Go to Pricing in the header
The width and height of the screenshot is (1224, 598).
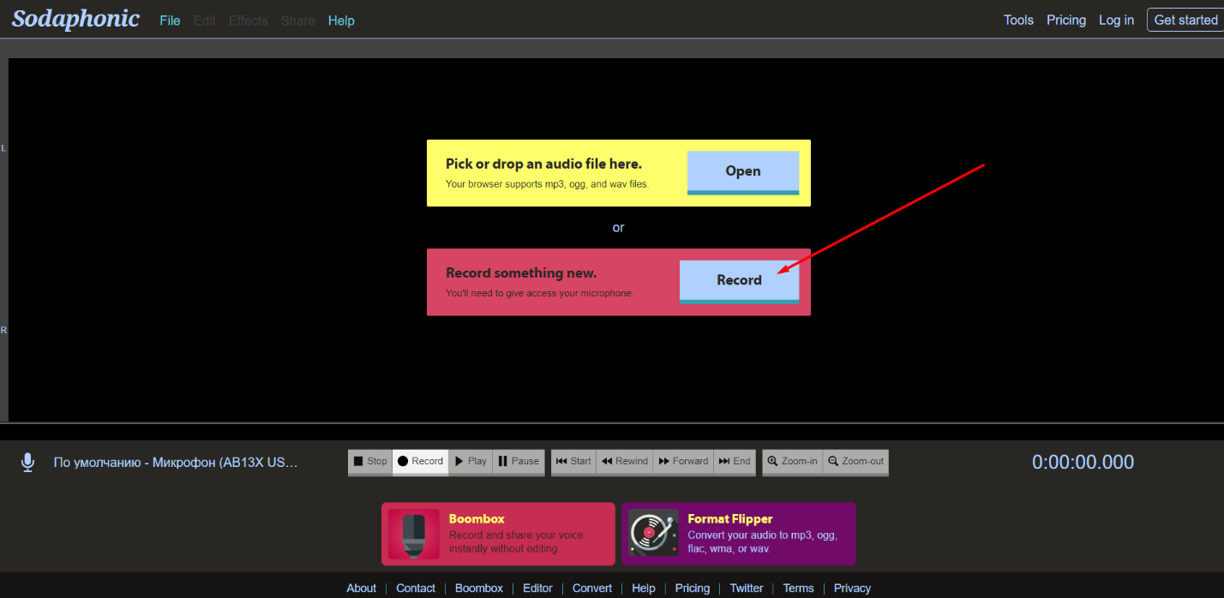(x=1066, y=20)
